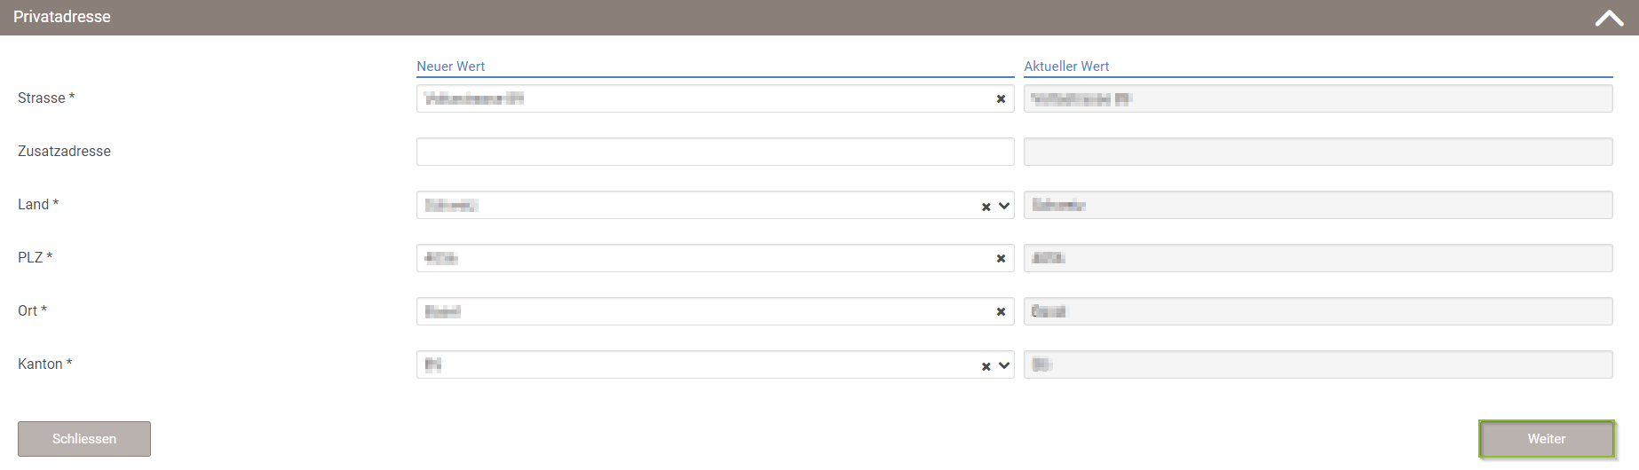1639x470 pixels.
Task: Click the Neuer Wert column heading
Action: coord(451,67)
